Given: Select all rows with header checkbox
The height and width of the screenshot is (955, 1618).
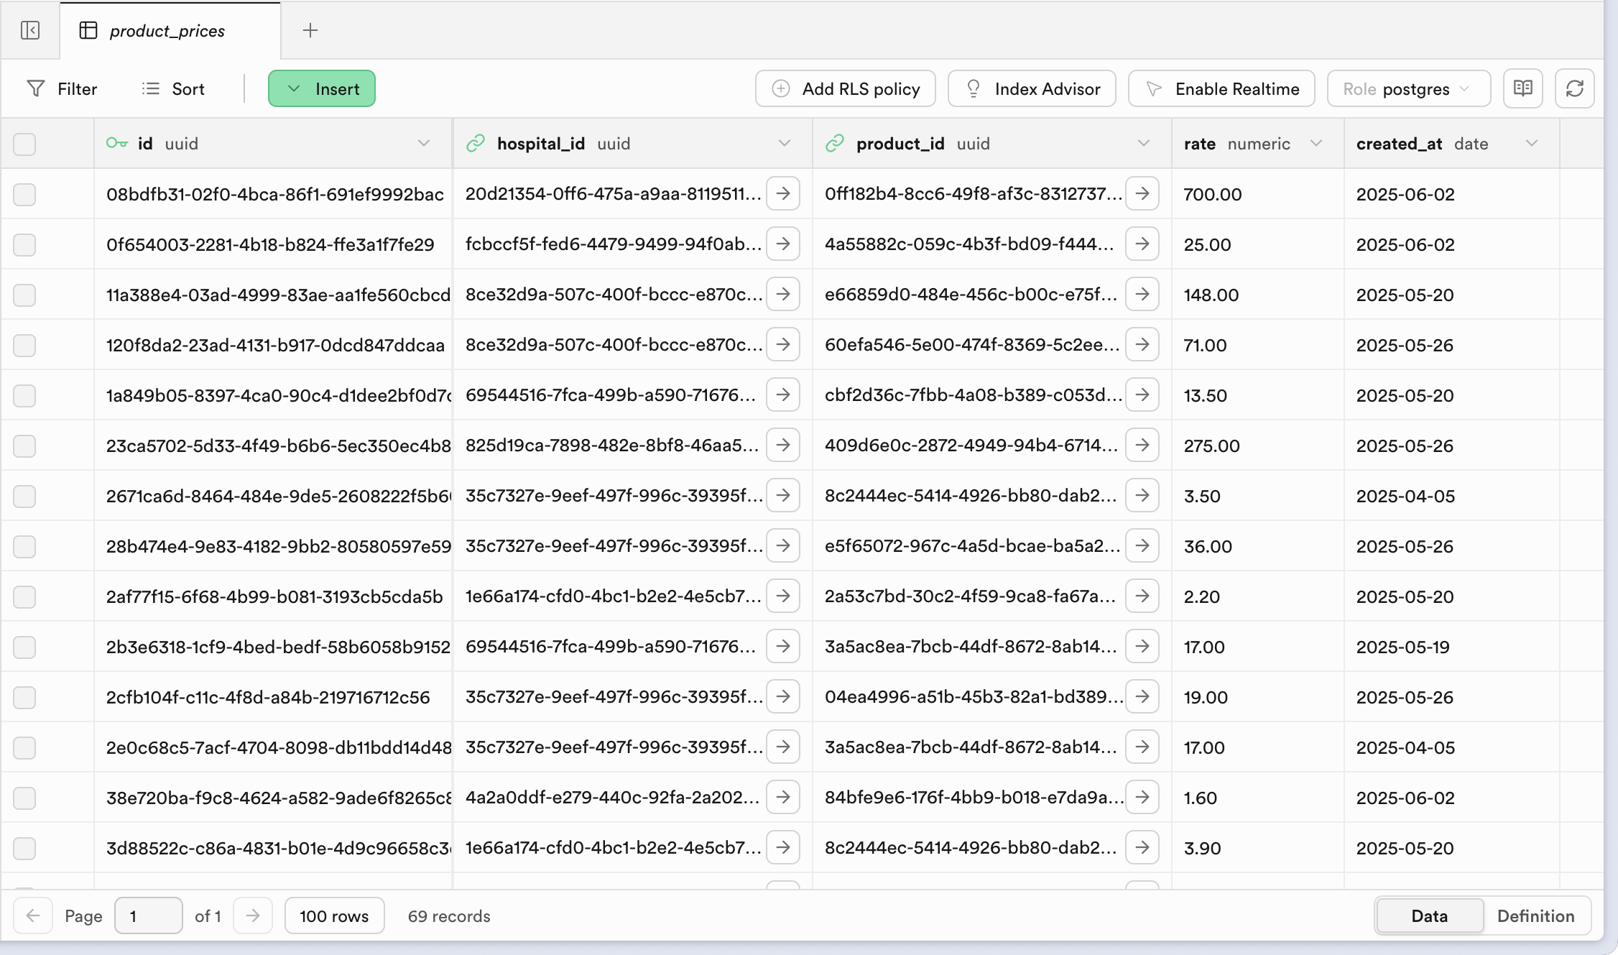Looking at the screenshot, I should coord(24,144).
